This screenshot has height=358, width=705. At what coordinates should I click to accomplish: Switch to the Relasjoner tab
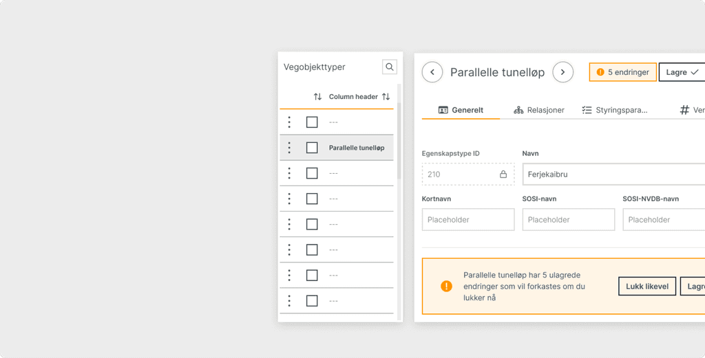pos(539,110)
